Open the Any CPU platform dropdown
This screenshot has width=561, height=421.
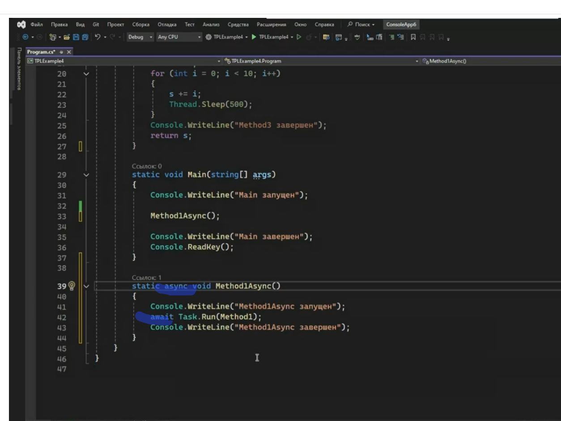(179, 37)
